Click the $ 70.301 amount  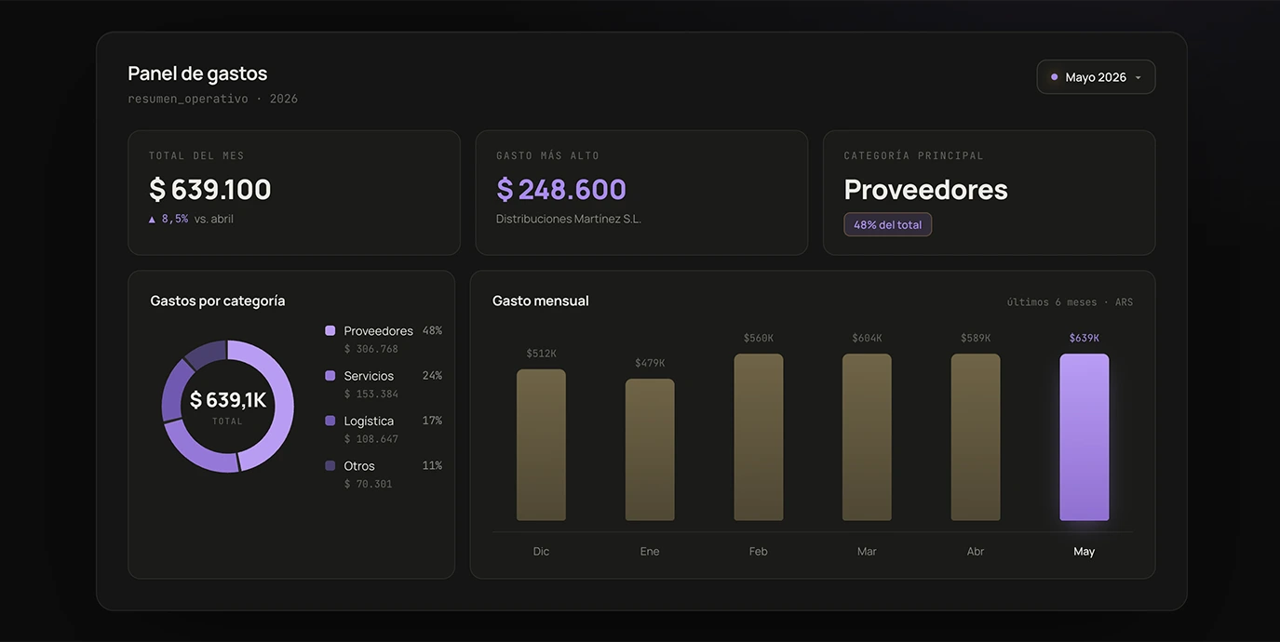(369, 484)
